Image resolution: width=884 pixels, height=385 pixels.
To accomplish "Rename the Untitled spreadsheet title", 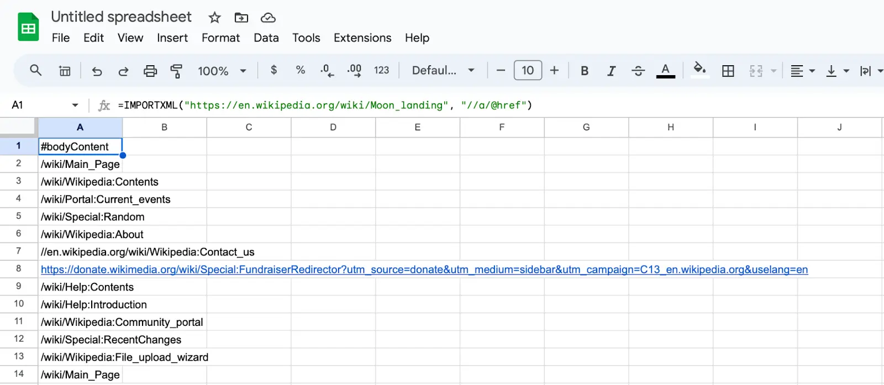I will 121,17.
